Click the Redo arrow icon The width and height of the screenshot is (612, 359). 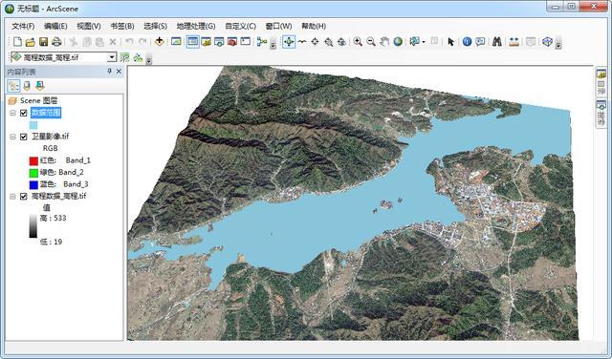click(x=142, y=42)
